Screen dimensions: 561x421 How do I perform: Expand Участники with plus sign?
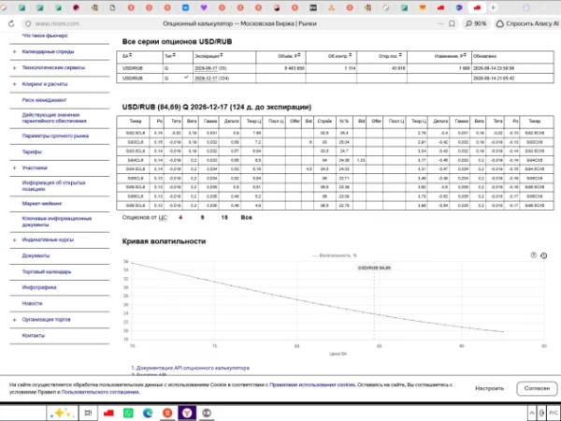pyautogui.click(x=15, y=167)
